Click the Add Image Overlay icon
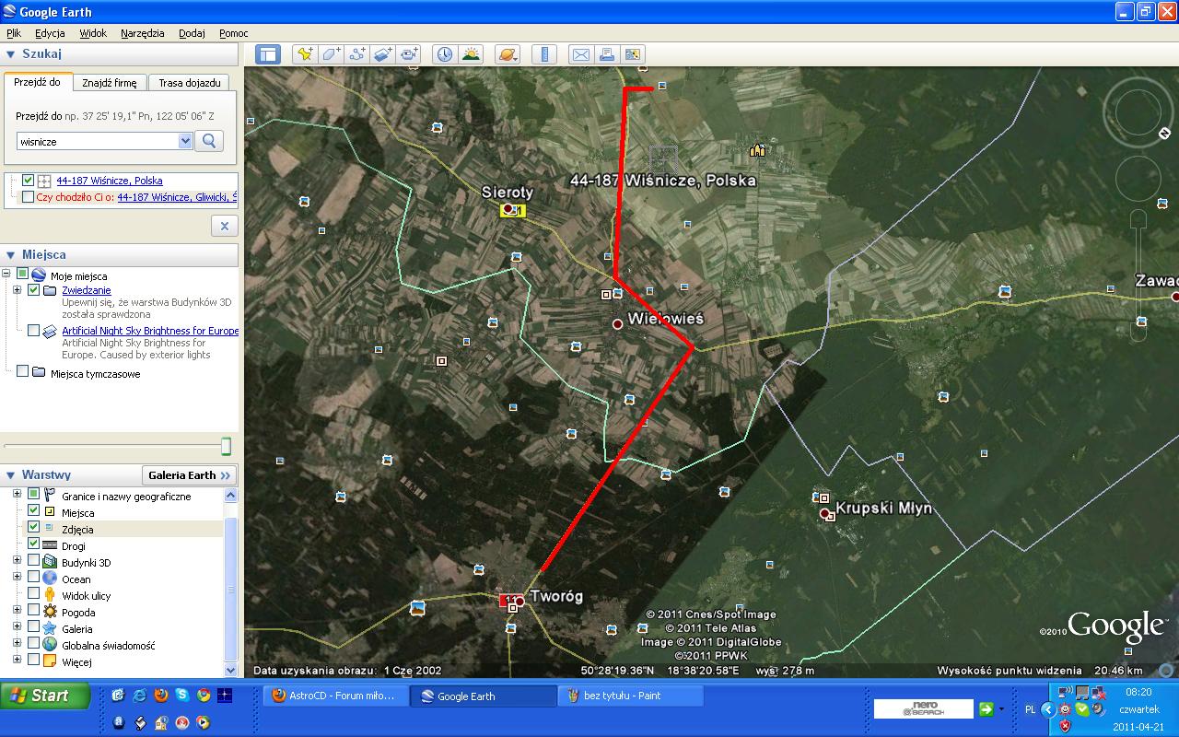This screenshot has height=737, width=1179. 382,54
